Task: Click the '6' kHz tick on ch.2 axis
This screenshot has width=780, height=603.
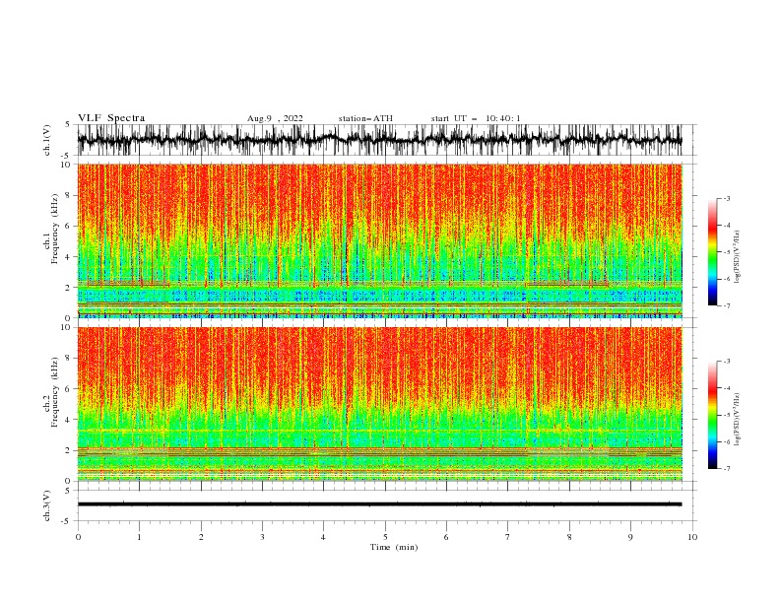Action: pyautogui.click(x=68, y=389)
